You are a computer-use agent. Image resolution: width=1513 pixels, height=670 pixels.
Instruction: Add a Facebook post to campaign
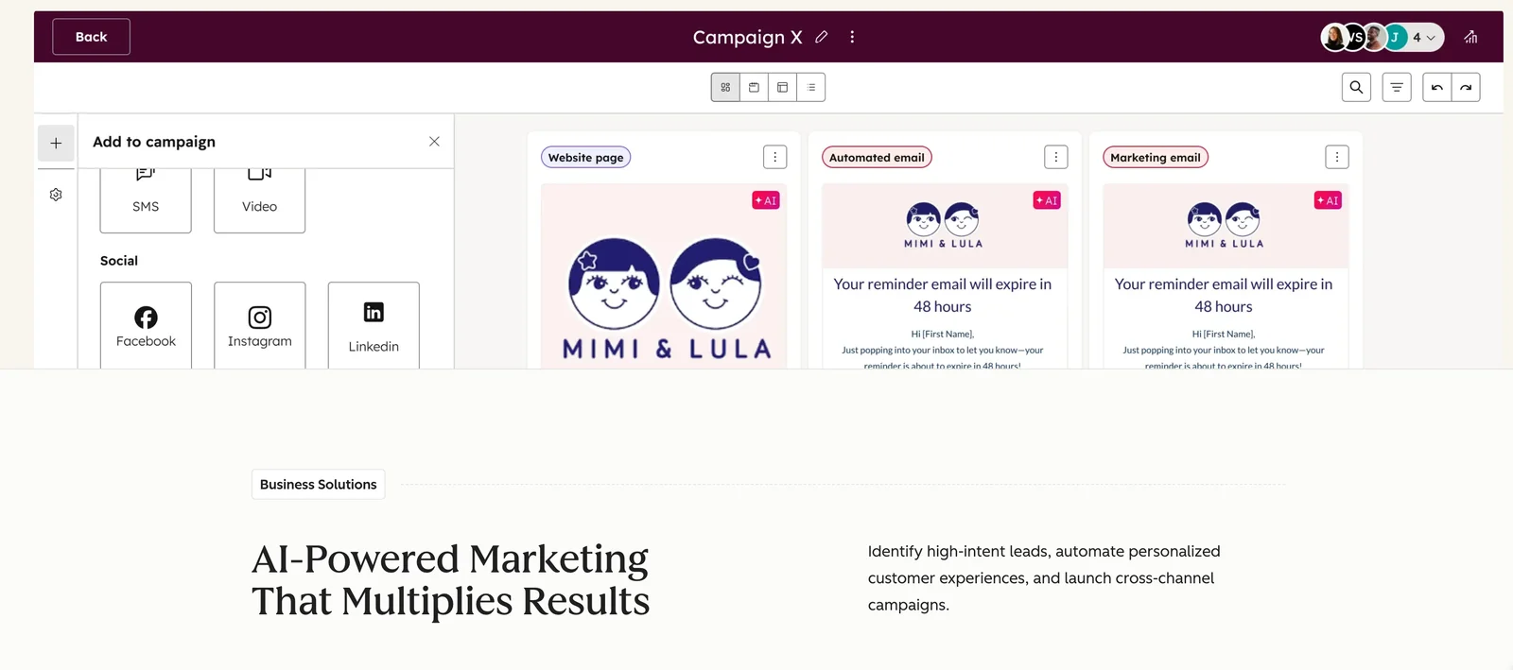coord(146,325)
